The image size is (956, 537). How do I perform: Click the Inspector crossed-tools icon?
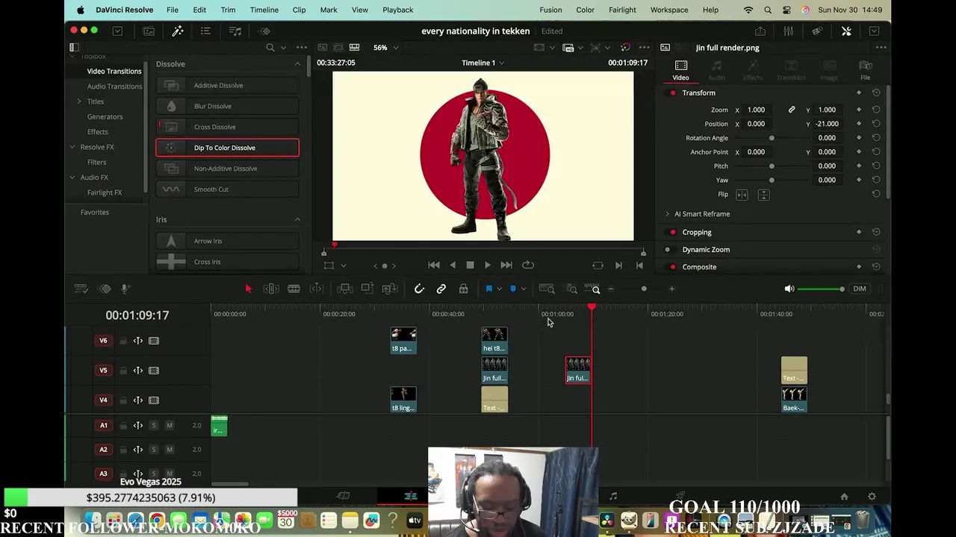point(846,31)
